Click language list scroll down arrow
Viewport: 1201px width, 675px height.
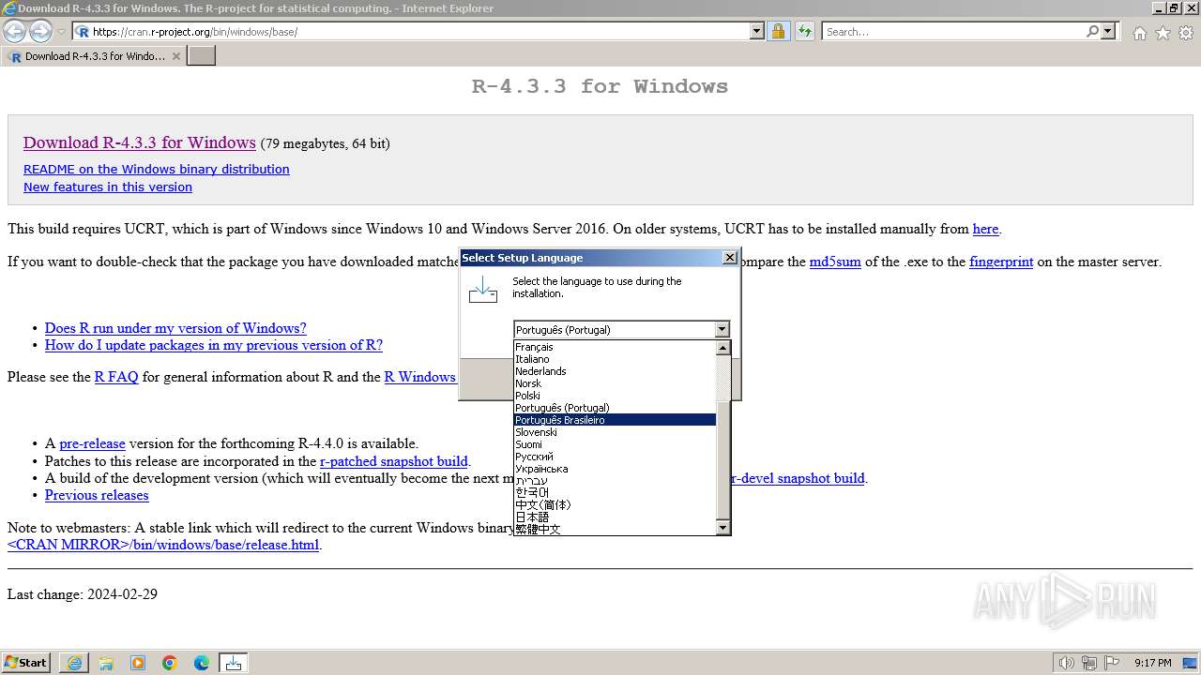tap(722, 528)
